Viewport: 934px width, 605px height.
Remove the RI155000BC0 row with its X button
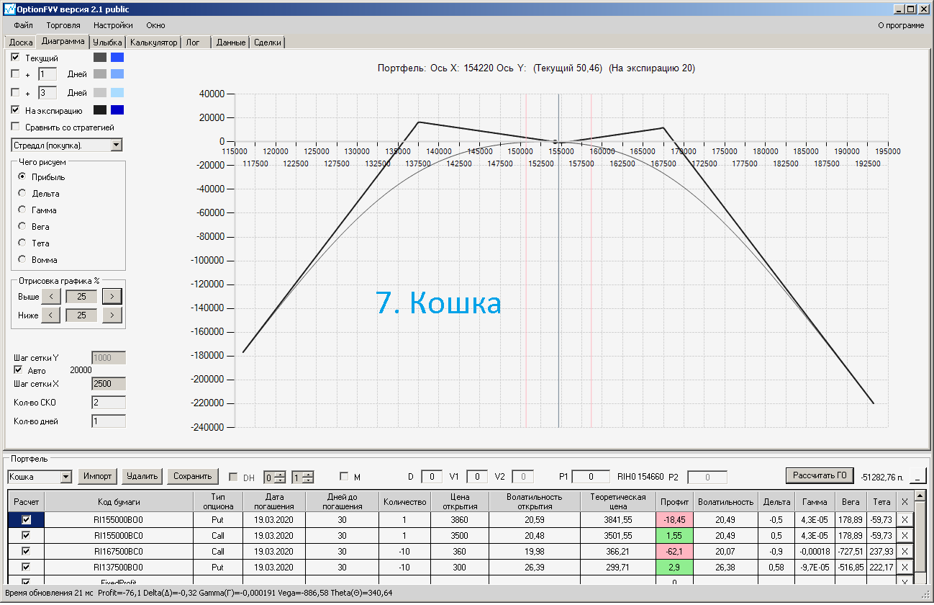(x=904, y=535)
